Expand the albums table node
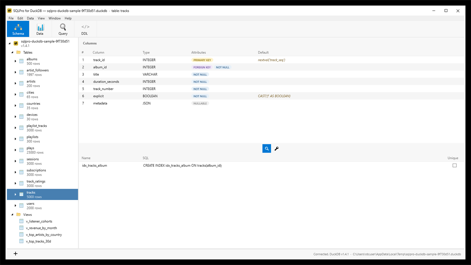Screen dimensions: 471x265 pos(15,61)
